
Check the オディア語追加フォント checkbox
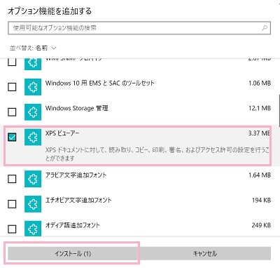coord(12,229)
